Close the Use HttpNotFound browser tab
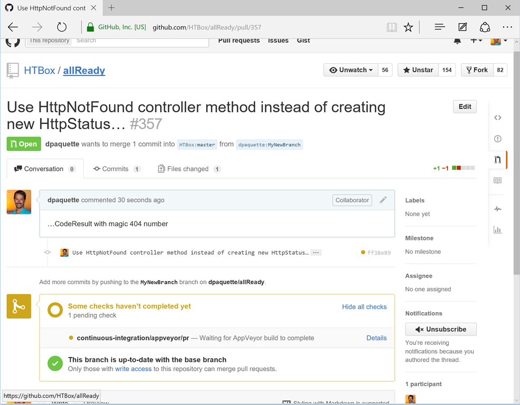Image resolution: width=520 pixels, height=405 pixels. click(94, 7)
